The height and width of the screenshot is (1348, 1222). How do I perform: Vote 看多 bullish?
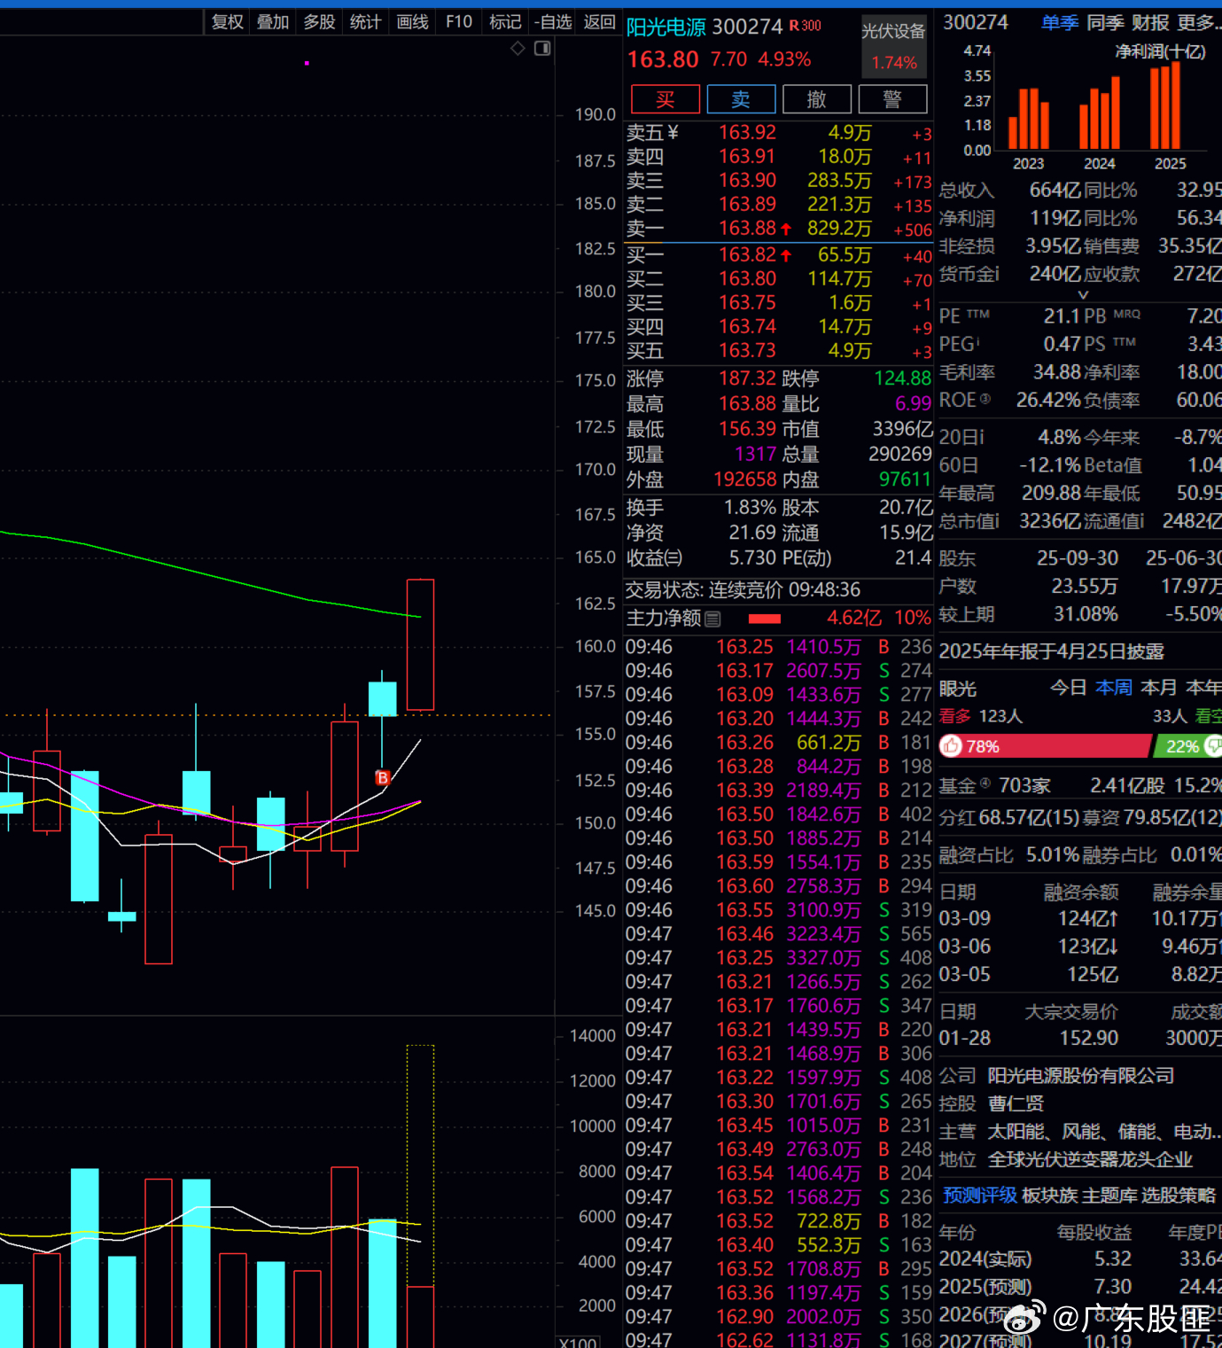coord(955,716)
